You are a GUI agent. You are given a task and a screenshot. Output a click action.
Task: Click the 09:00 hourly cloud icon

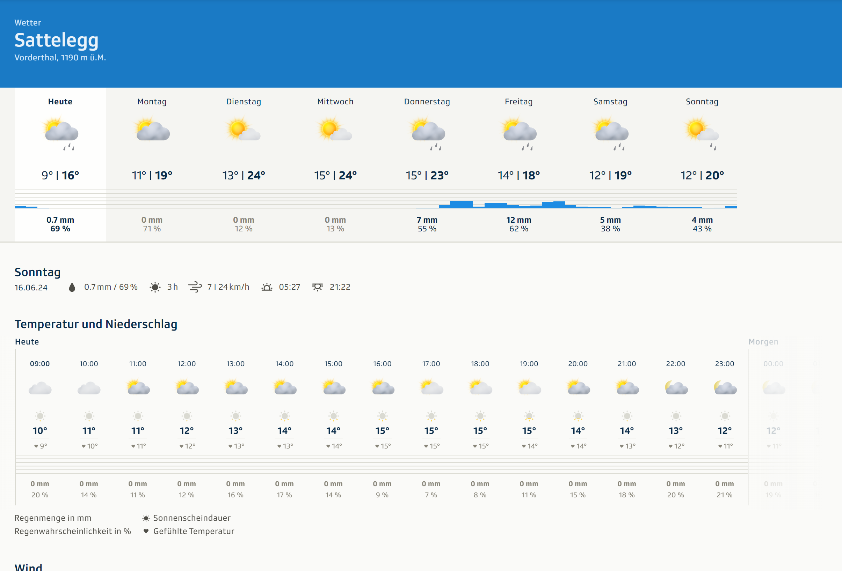[40, 388]
